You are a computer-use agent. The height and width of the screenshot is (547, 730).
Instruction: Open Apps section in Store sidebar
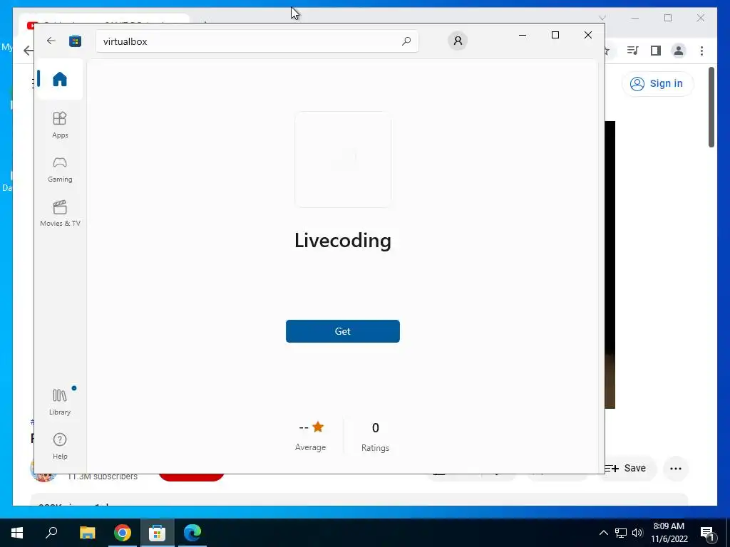click(x=60, y=125)
